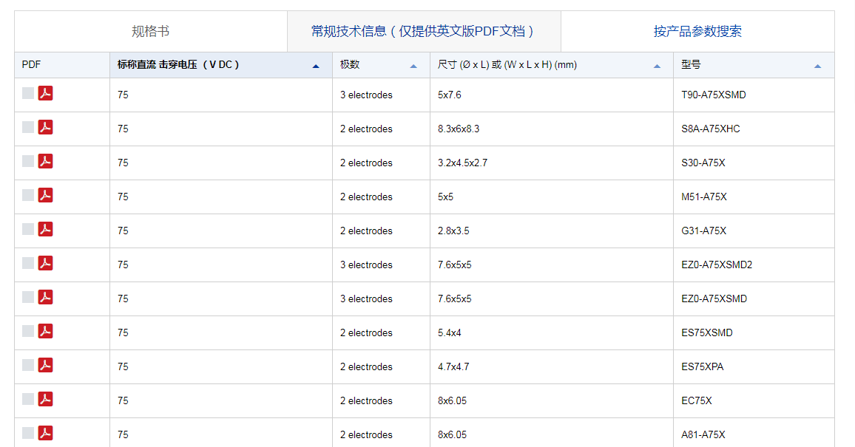Click PDF icon in S30-A75X row
Image resolution: width=855 pixels, height=447 pixels.
tap(46, 162)
